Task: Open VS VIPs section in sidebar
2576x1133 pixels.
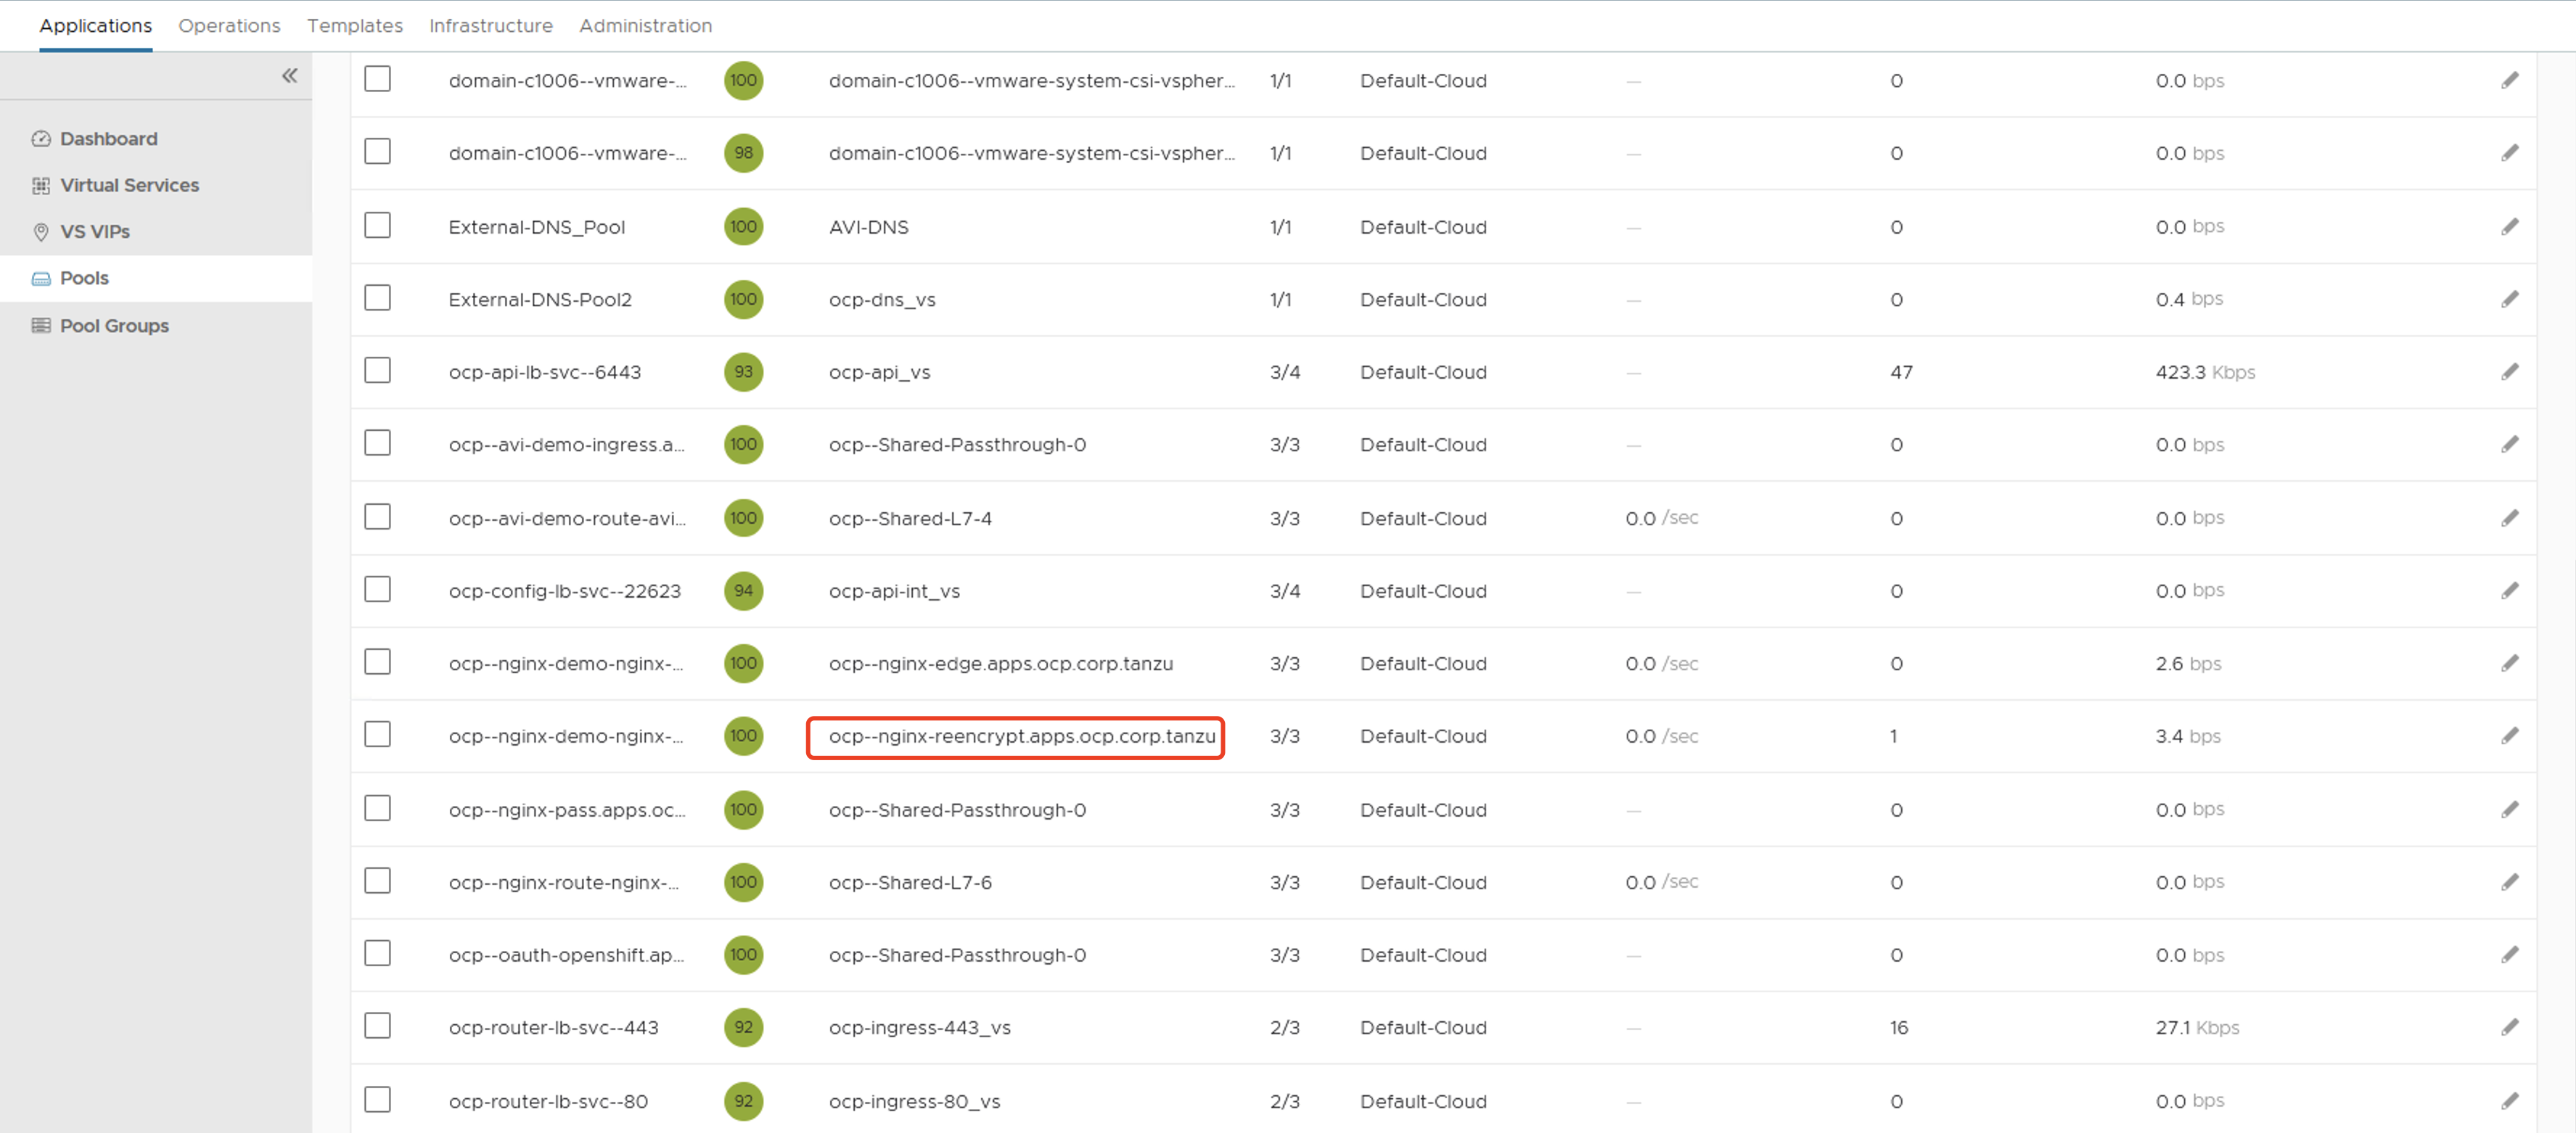Action: coord(94,232)
